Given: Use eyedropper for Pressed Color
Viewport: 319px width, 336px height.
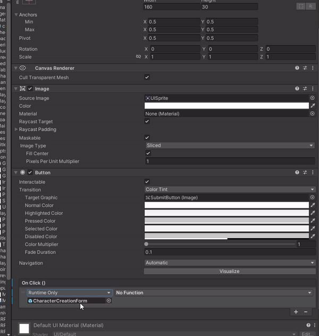Looking at the screenshot, I should 313,221.
